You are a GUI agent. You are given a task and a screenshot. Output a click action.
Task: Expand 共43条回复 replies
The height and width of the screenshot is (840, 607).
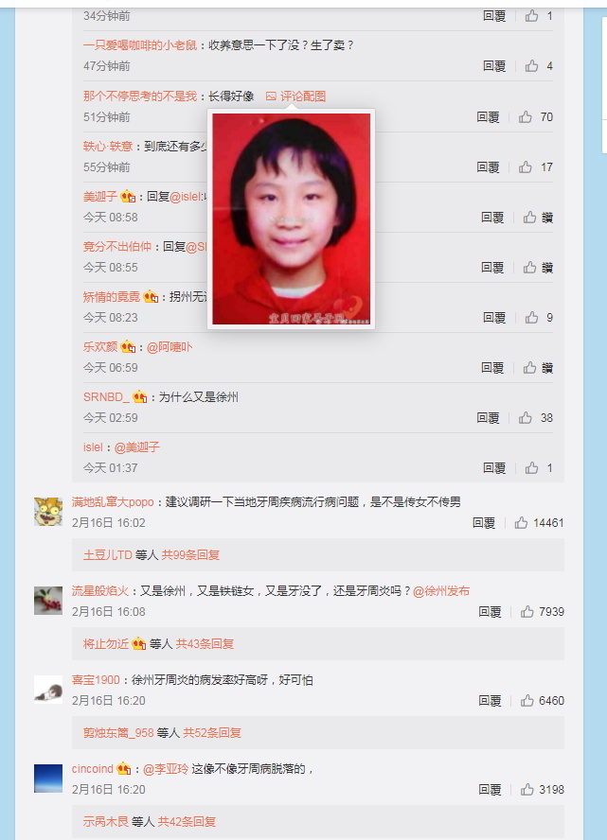tap(205, 644)
